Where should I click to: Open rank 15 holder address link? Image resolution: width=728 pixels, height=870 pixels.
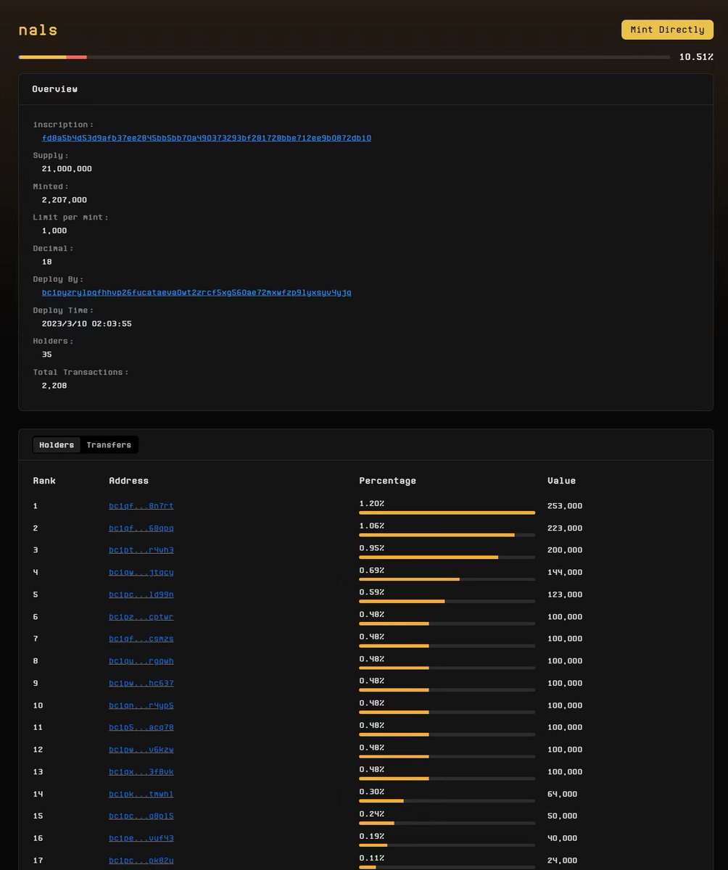coord(141,816)
